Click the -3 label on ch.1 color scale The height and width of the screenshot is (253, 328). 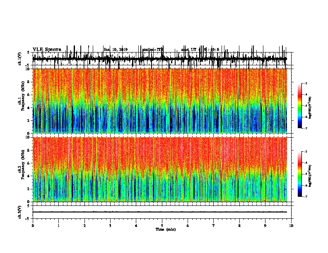click(305, 83)
